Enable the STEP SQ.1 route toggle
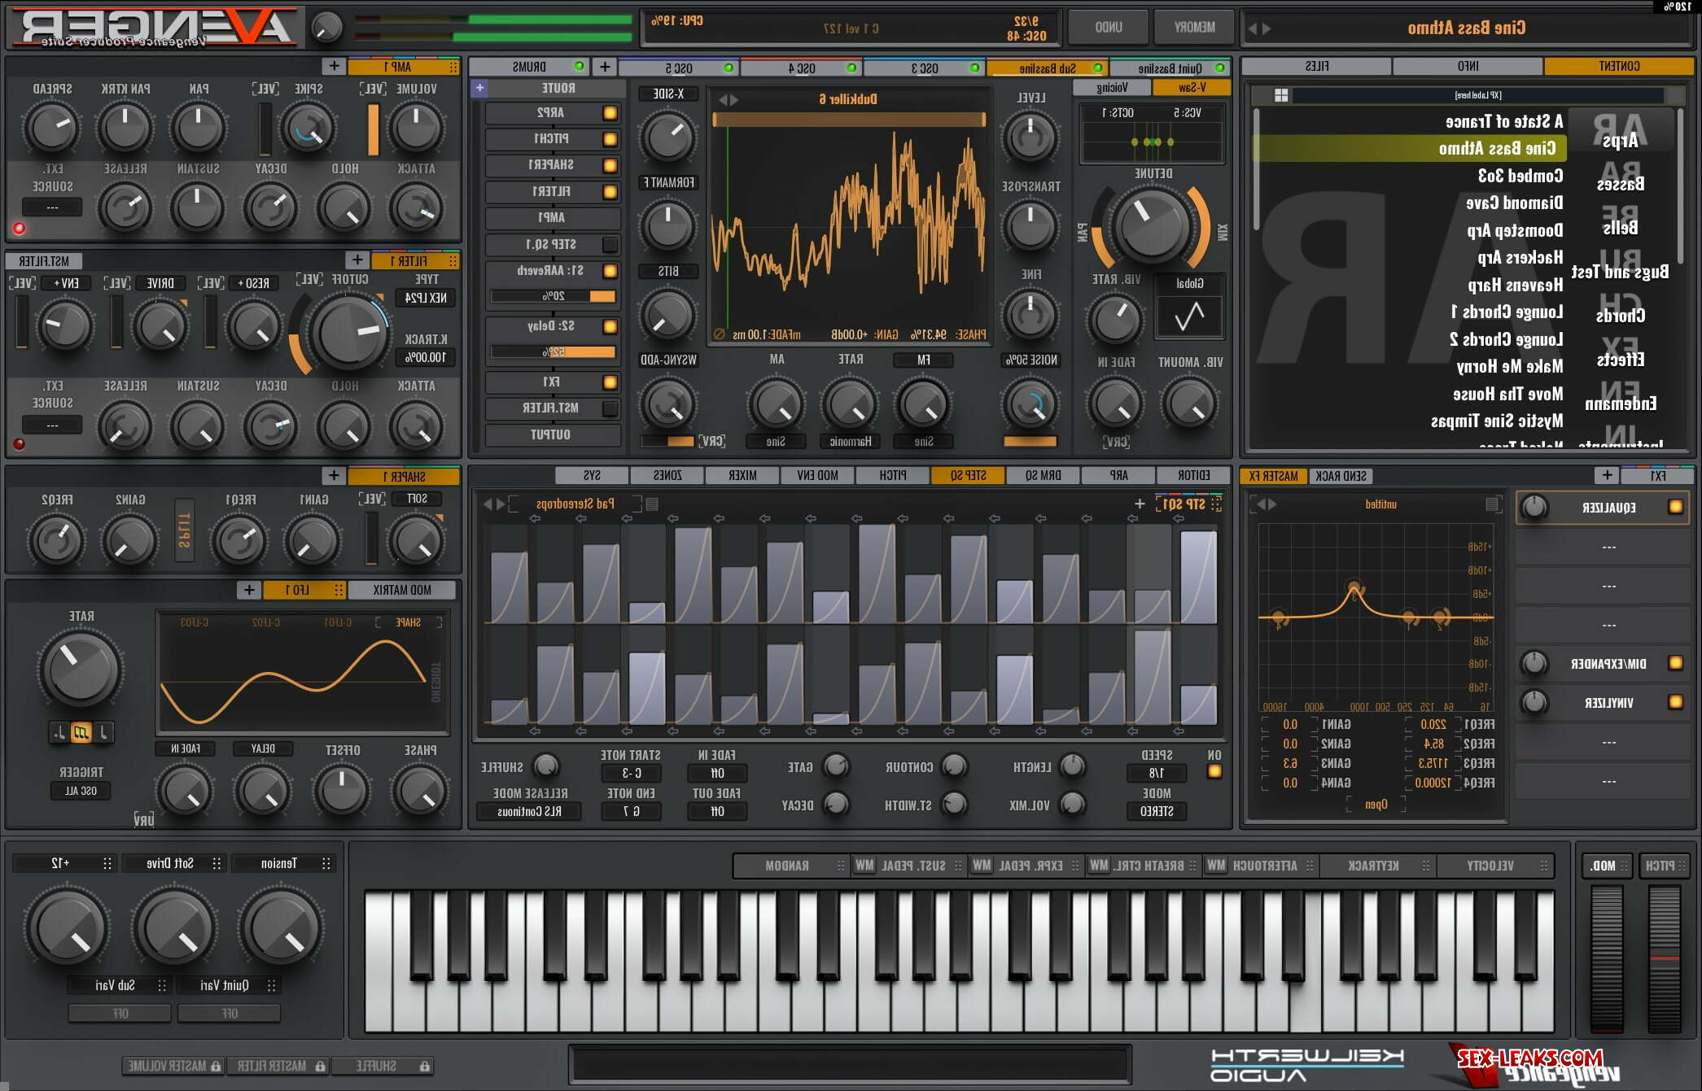Viewport: 1702px width, 1091px height. (610, 244)
